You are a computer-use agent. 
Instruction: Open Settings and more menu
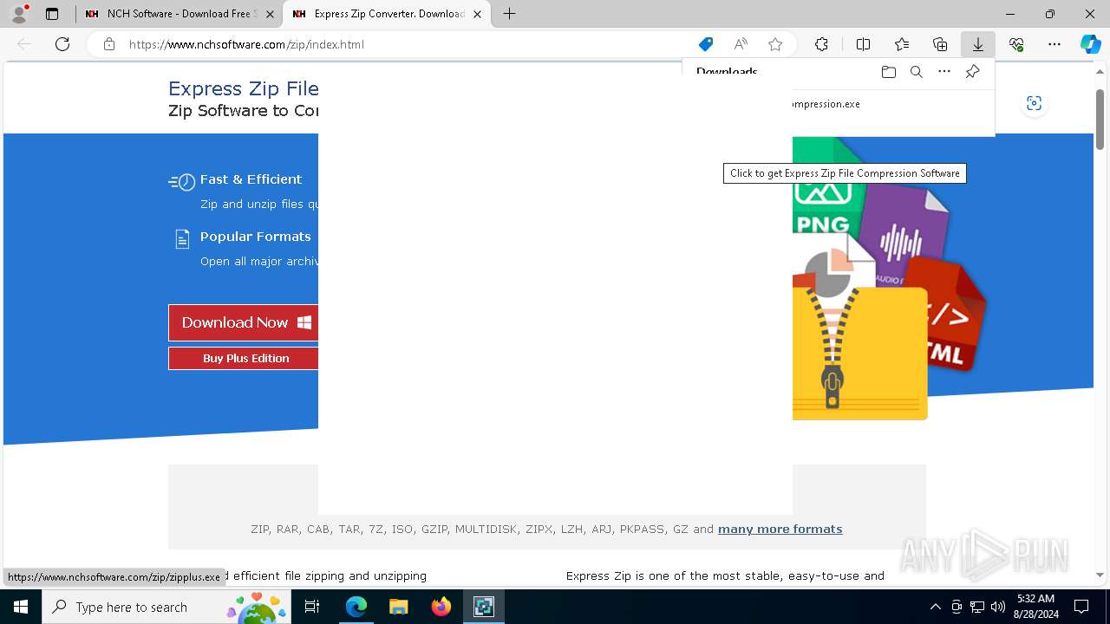pos(1054,44)
